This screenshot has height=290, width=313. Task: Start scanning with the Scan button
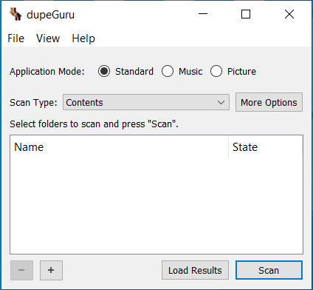click(269, 270)
